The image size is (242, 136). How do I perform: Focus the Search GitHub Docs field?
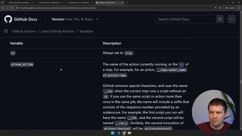186,19
